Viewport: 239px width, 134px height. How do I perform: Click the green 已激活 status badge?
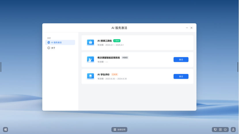pyautogui.click(x=117, y=41)
